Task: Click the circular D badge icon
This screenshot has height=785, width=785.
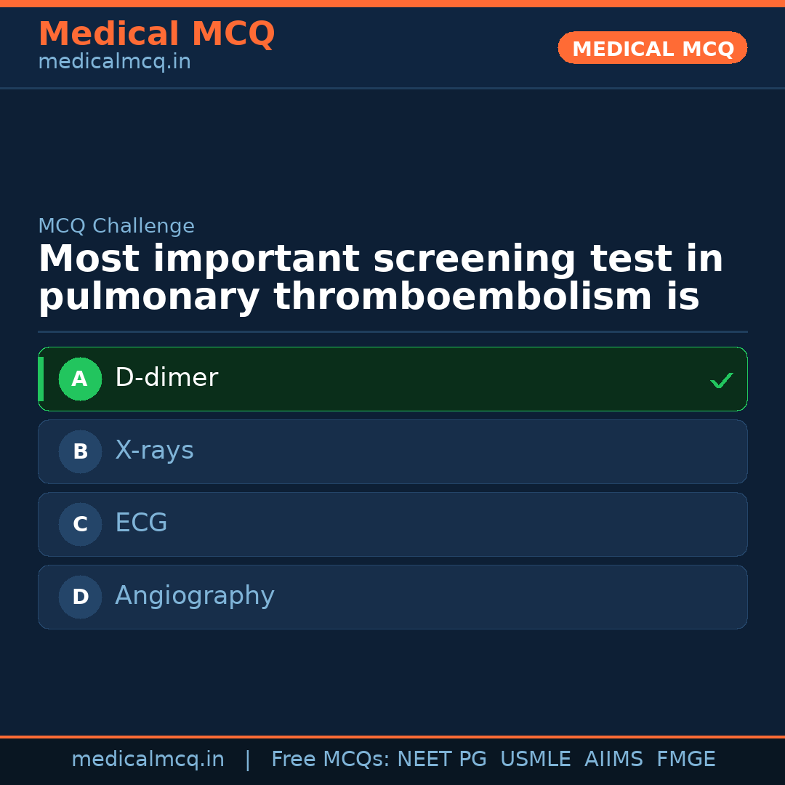Action: 80,597
